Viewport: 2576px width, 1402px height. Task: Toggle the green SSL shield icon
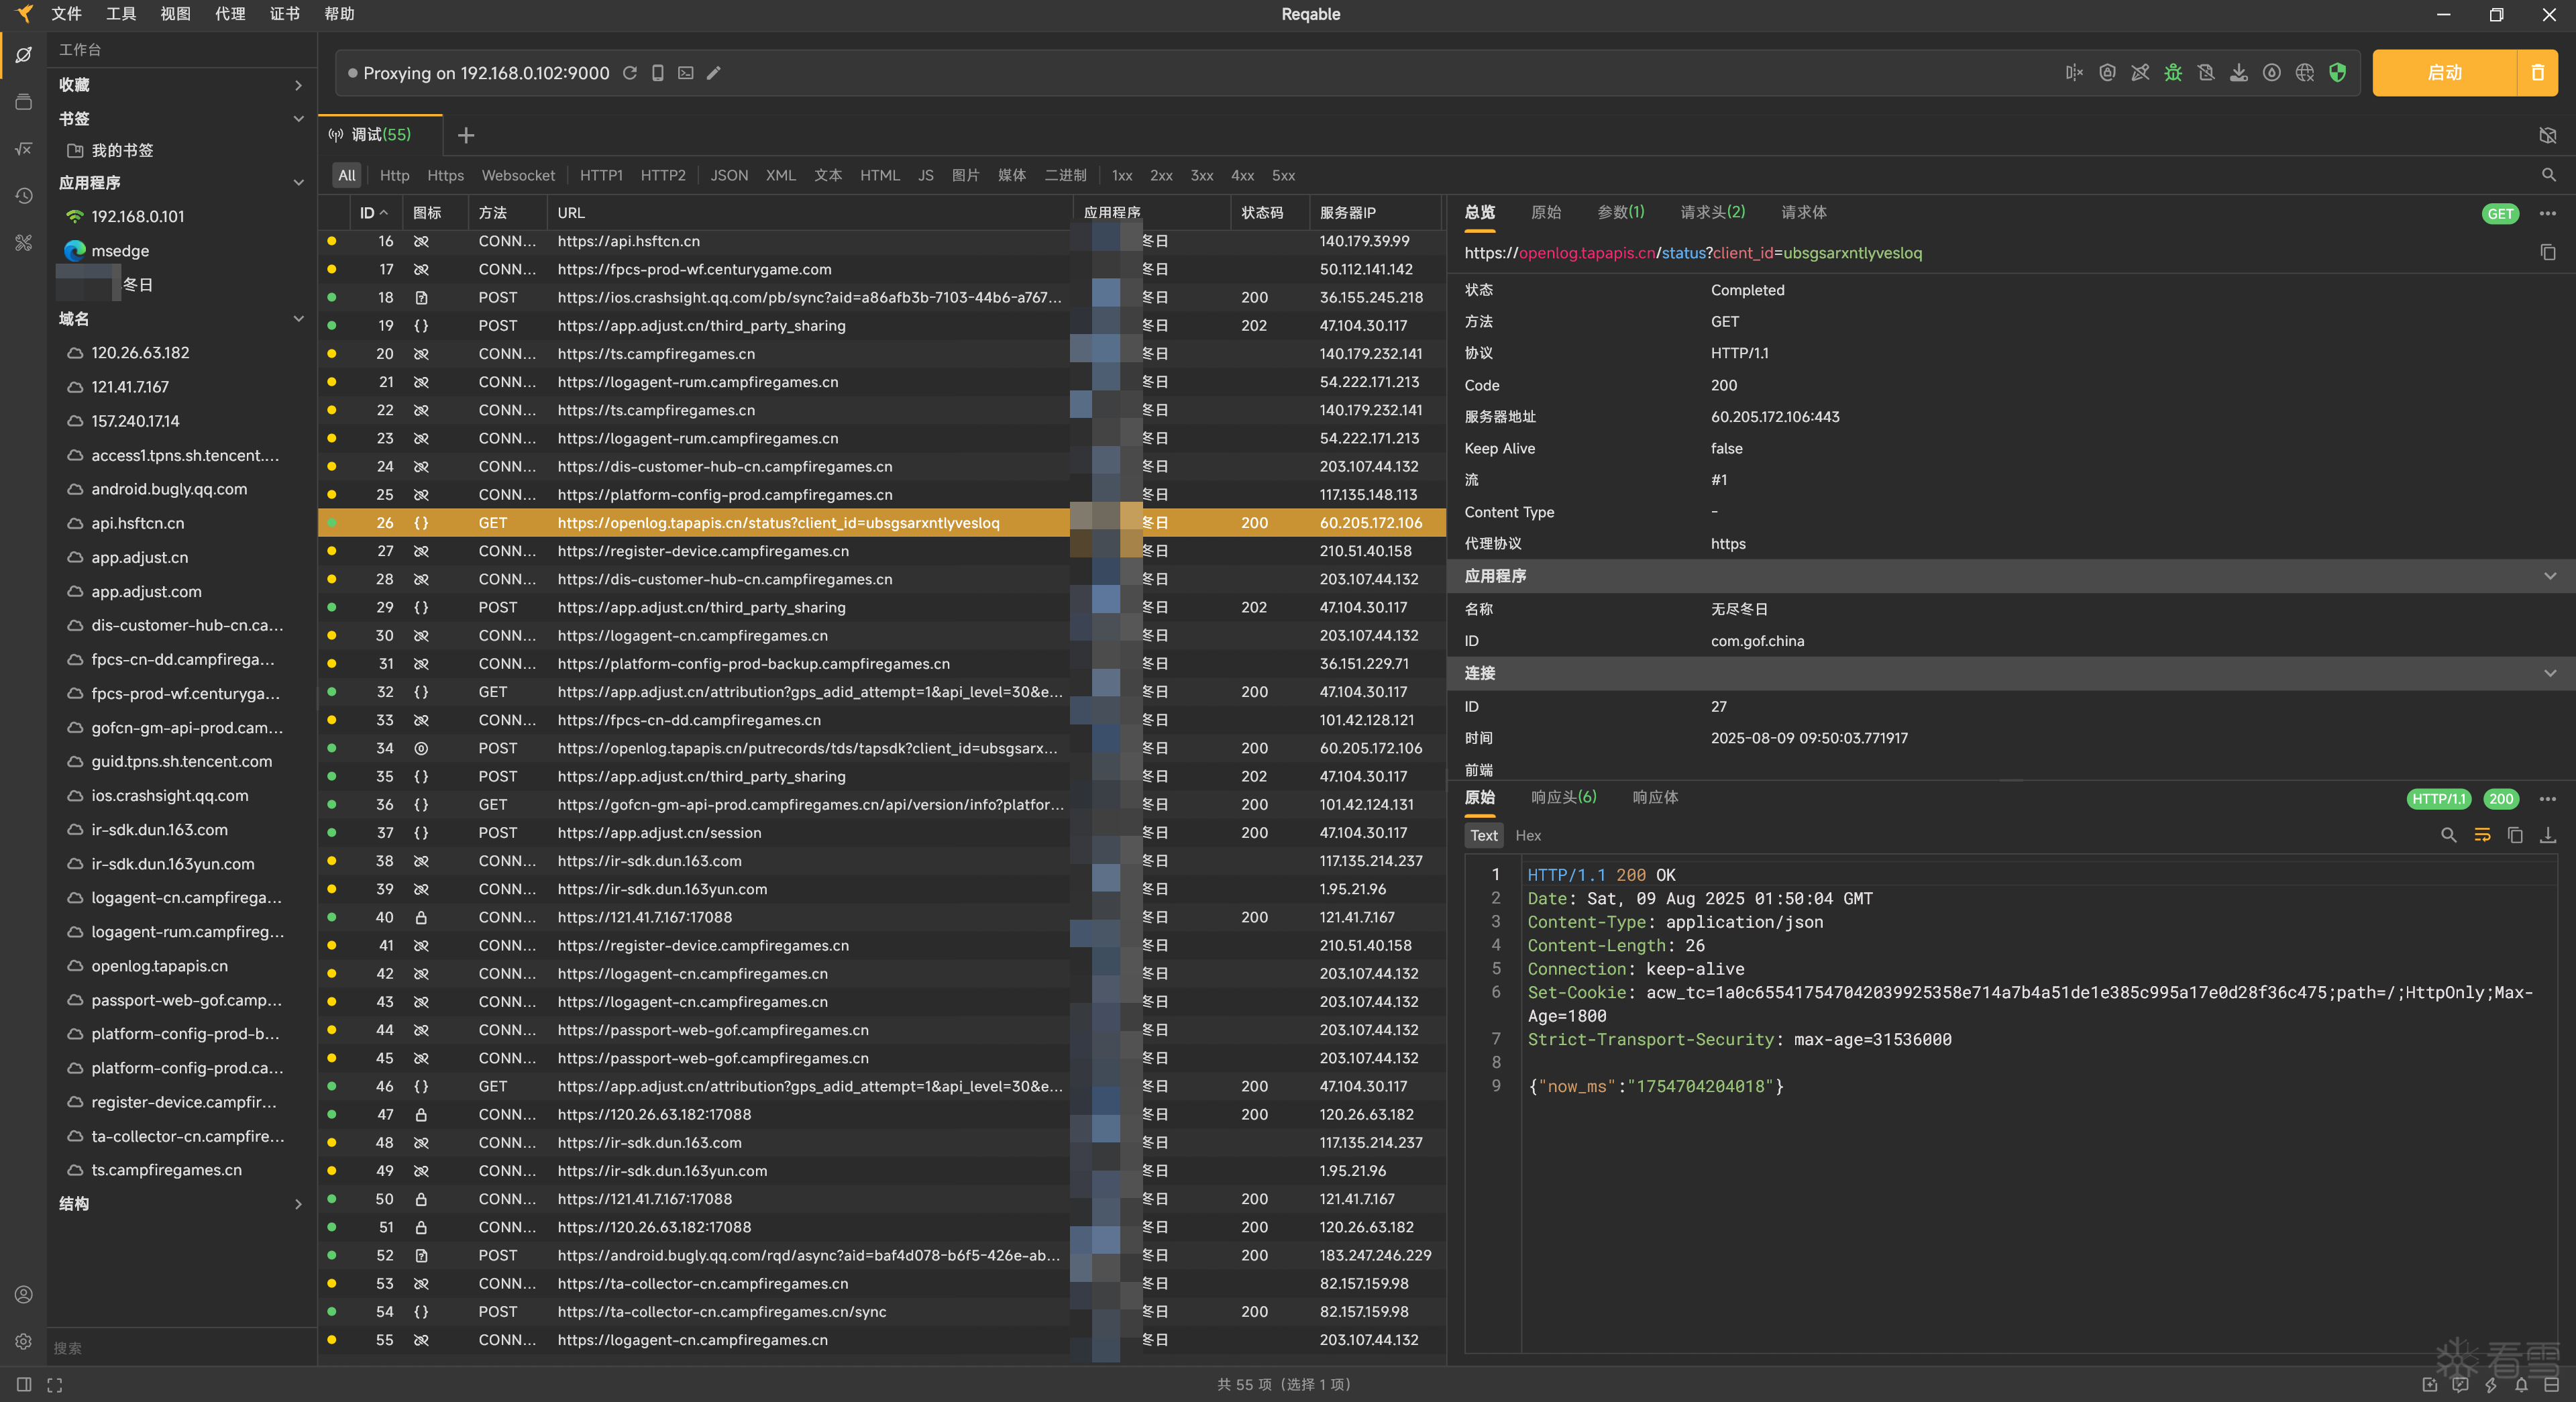coord(2337,73)
